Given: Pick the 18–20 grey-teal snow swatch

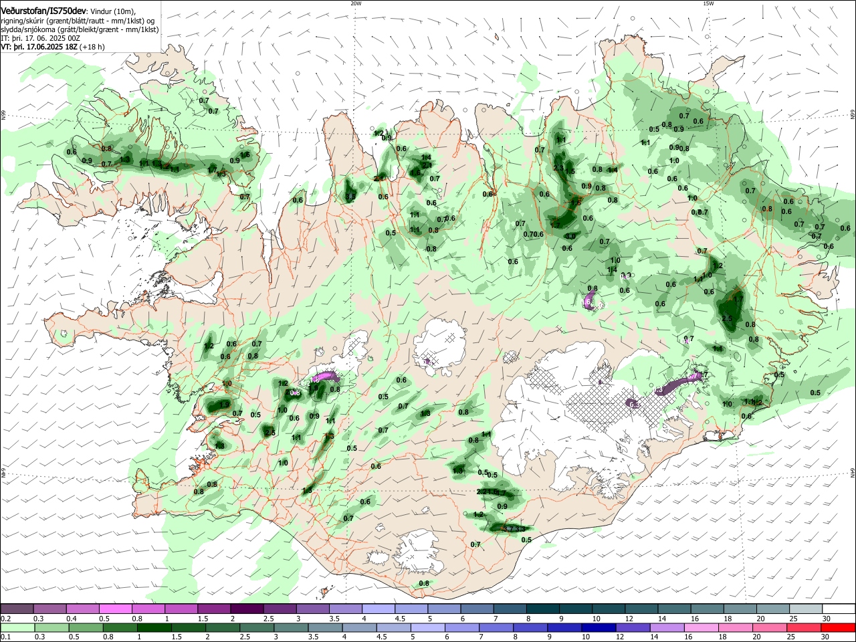Looking at the screenshot, I should tap(740, 609).
